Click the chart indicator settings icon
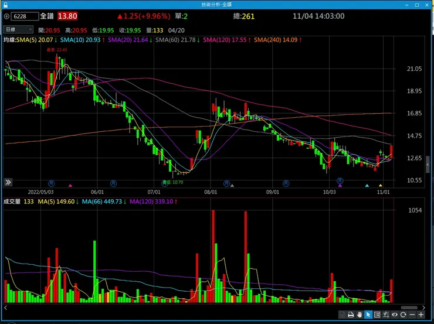Image resolution: width=434 pixels, height=324 pixels. (x=386, y=315)
